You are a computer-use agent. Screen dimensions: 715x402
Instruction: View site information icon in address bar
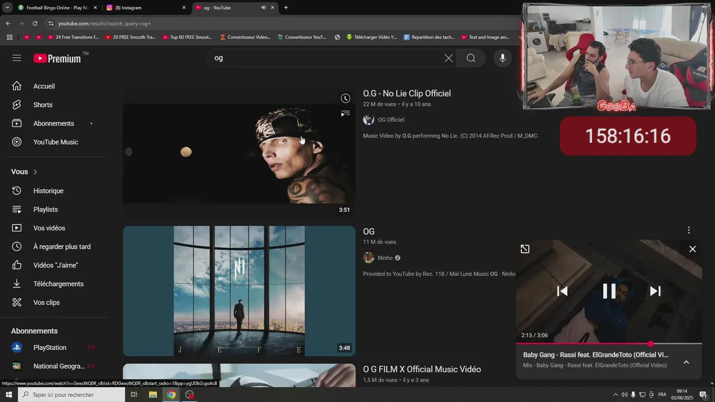click(51, 23)
